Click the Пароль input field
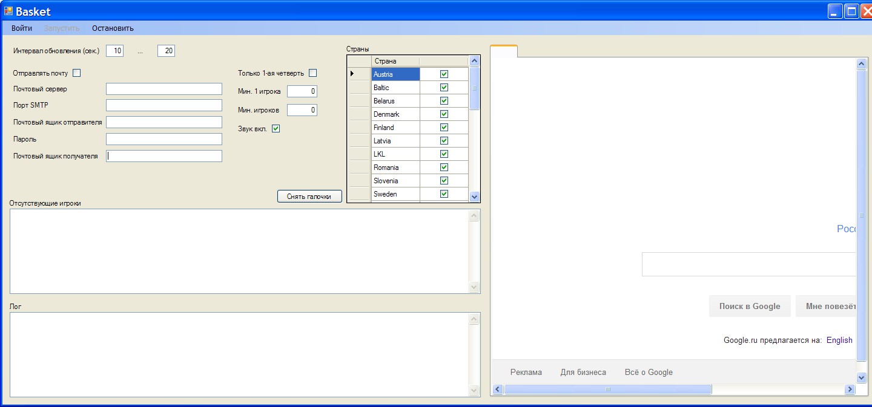The width and height of the screenshot is (872, 407). click(x=164, y=139)
